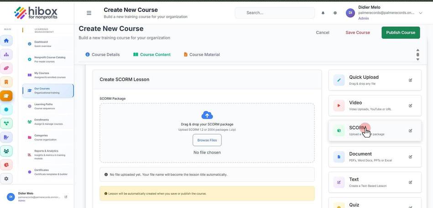This screenshot has height=208, width=433.
Task: Click the home icon in main sidebar
Action: click(6, 41)
